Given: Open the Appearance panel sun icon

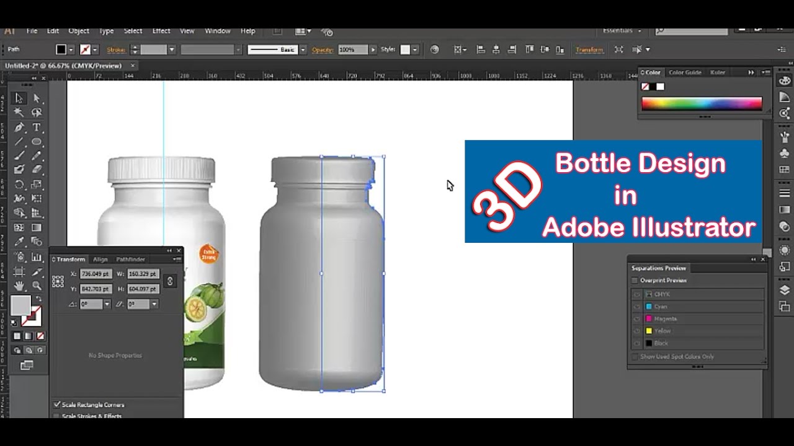Looking at the screenshot, I should click(785, 250).
